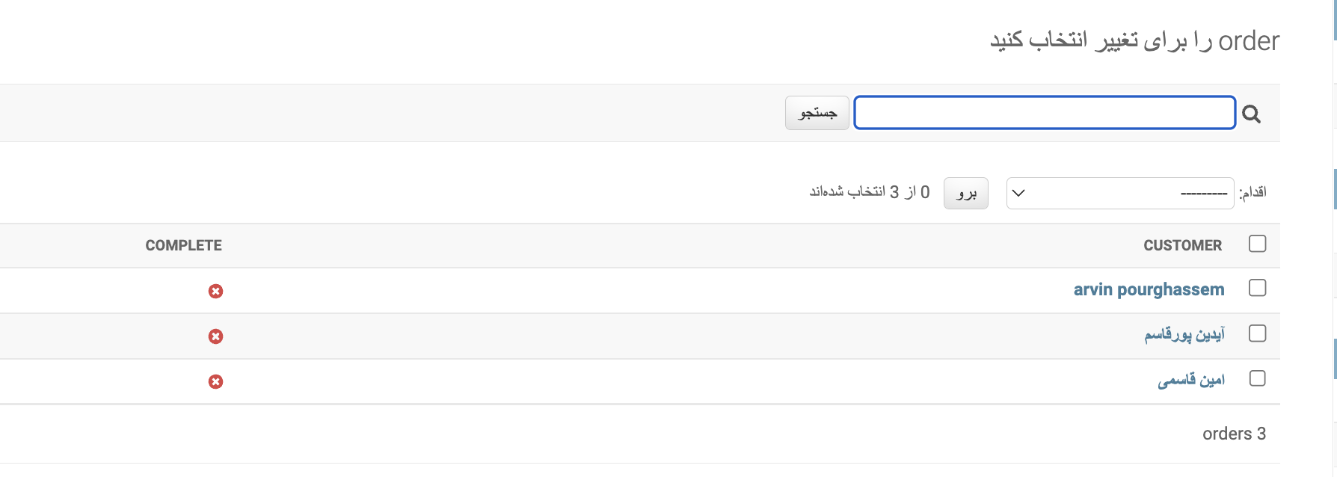Check the box for arvin pourghassem order

[1257, 288]
